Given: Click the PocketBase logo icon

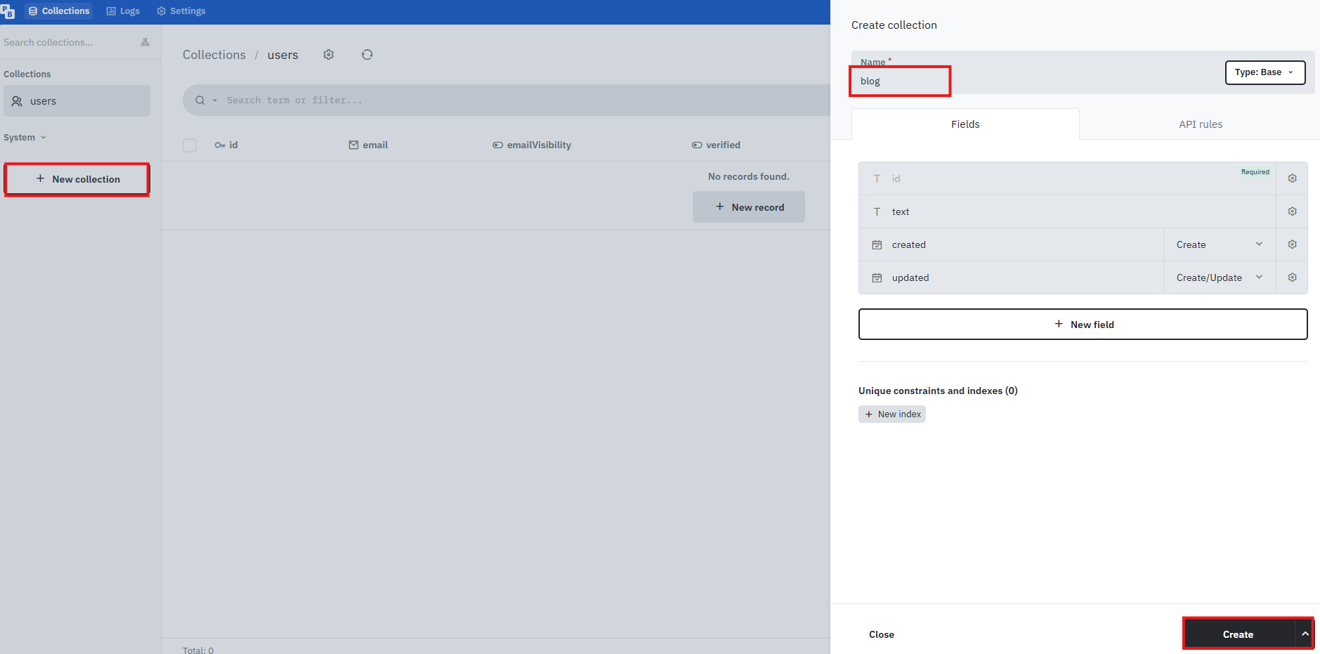Looking at the screenshot, I should coord(8,11).
